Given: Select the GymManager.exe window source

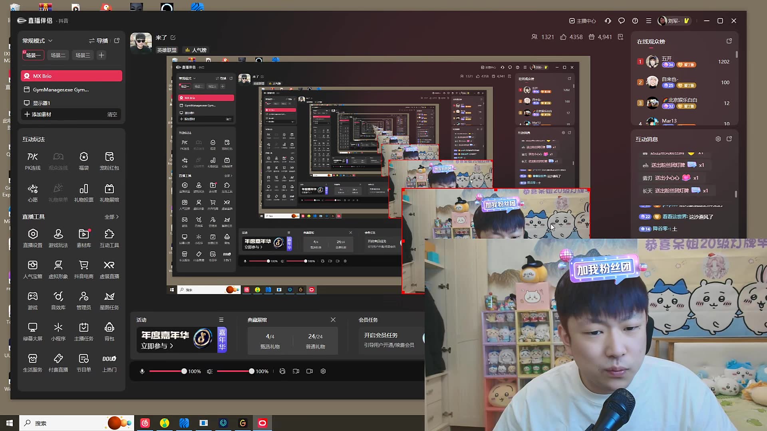Looking at the screenshot, I should point(72,90).
